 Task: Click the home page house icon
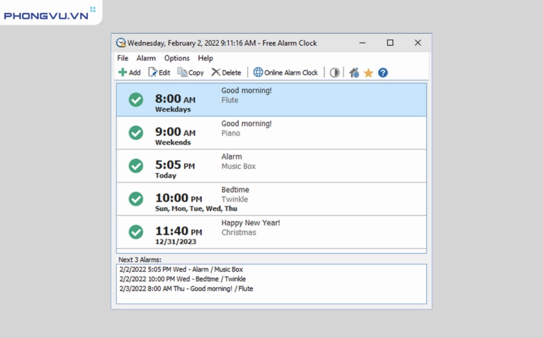point(354,73)
